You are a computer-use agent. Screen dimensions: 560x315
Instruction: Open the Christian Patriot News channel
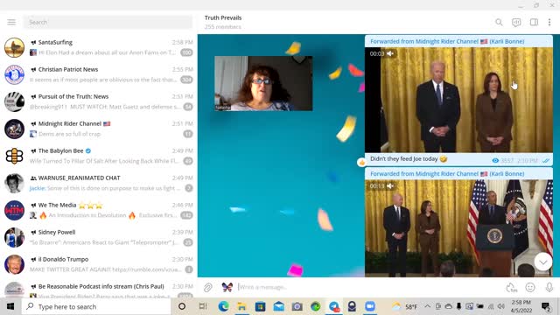(99, 74)
